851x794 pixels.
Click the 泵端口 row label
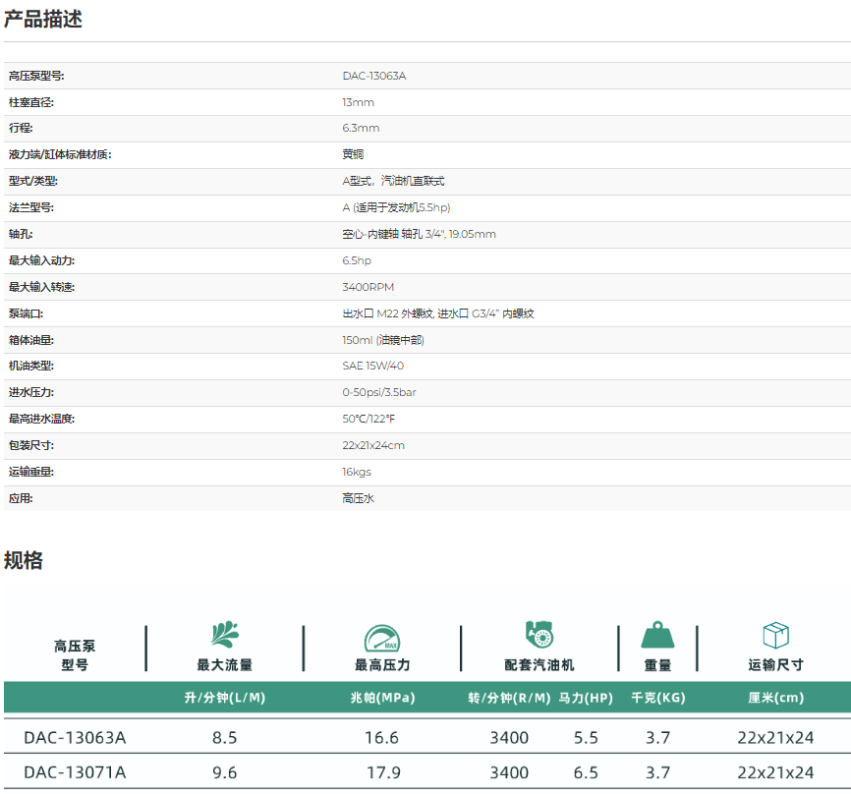pyautogui.click(x=26, y=313)
